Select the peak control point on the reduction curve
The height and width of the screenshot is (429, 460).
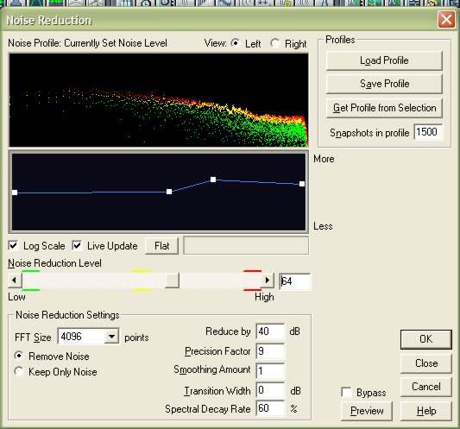(213, 180)
